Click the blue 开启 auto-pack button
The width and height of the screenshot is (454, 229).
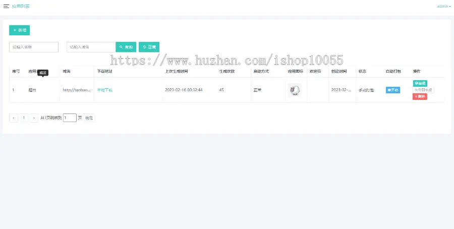click(393, 90)
